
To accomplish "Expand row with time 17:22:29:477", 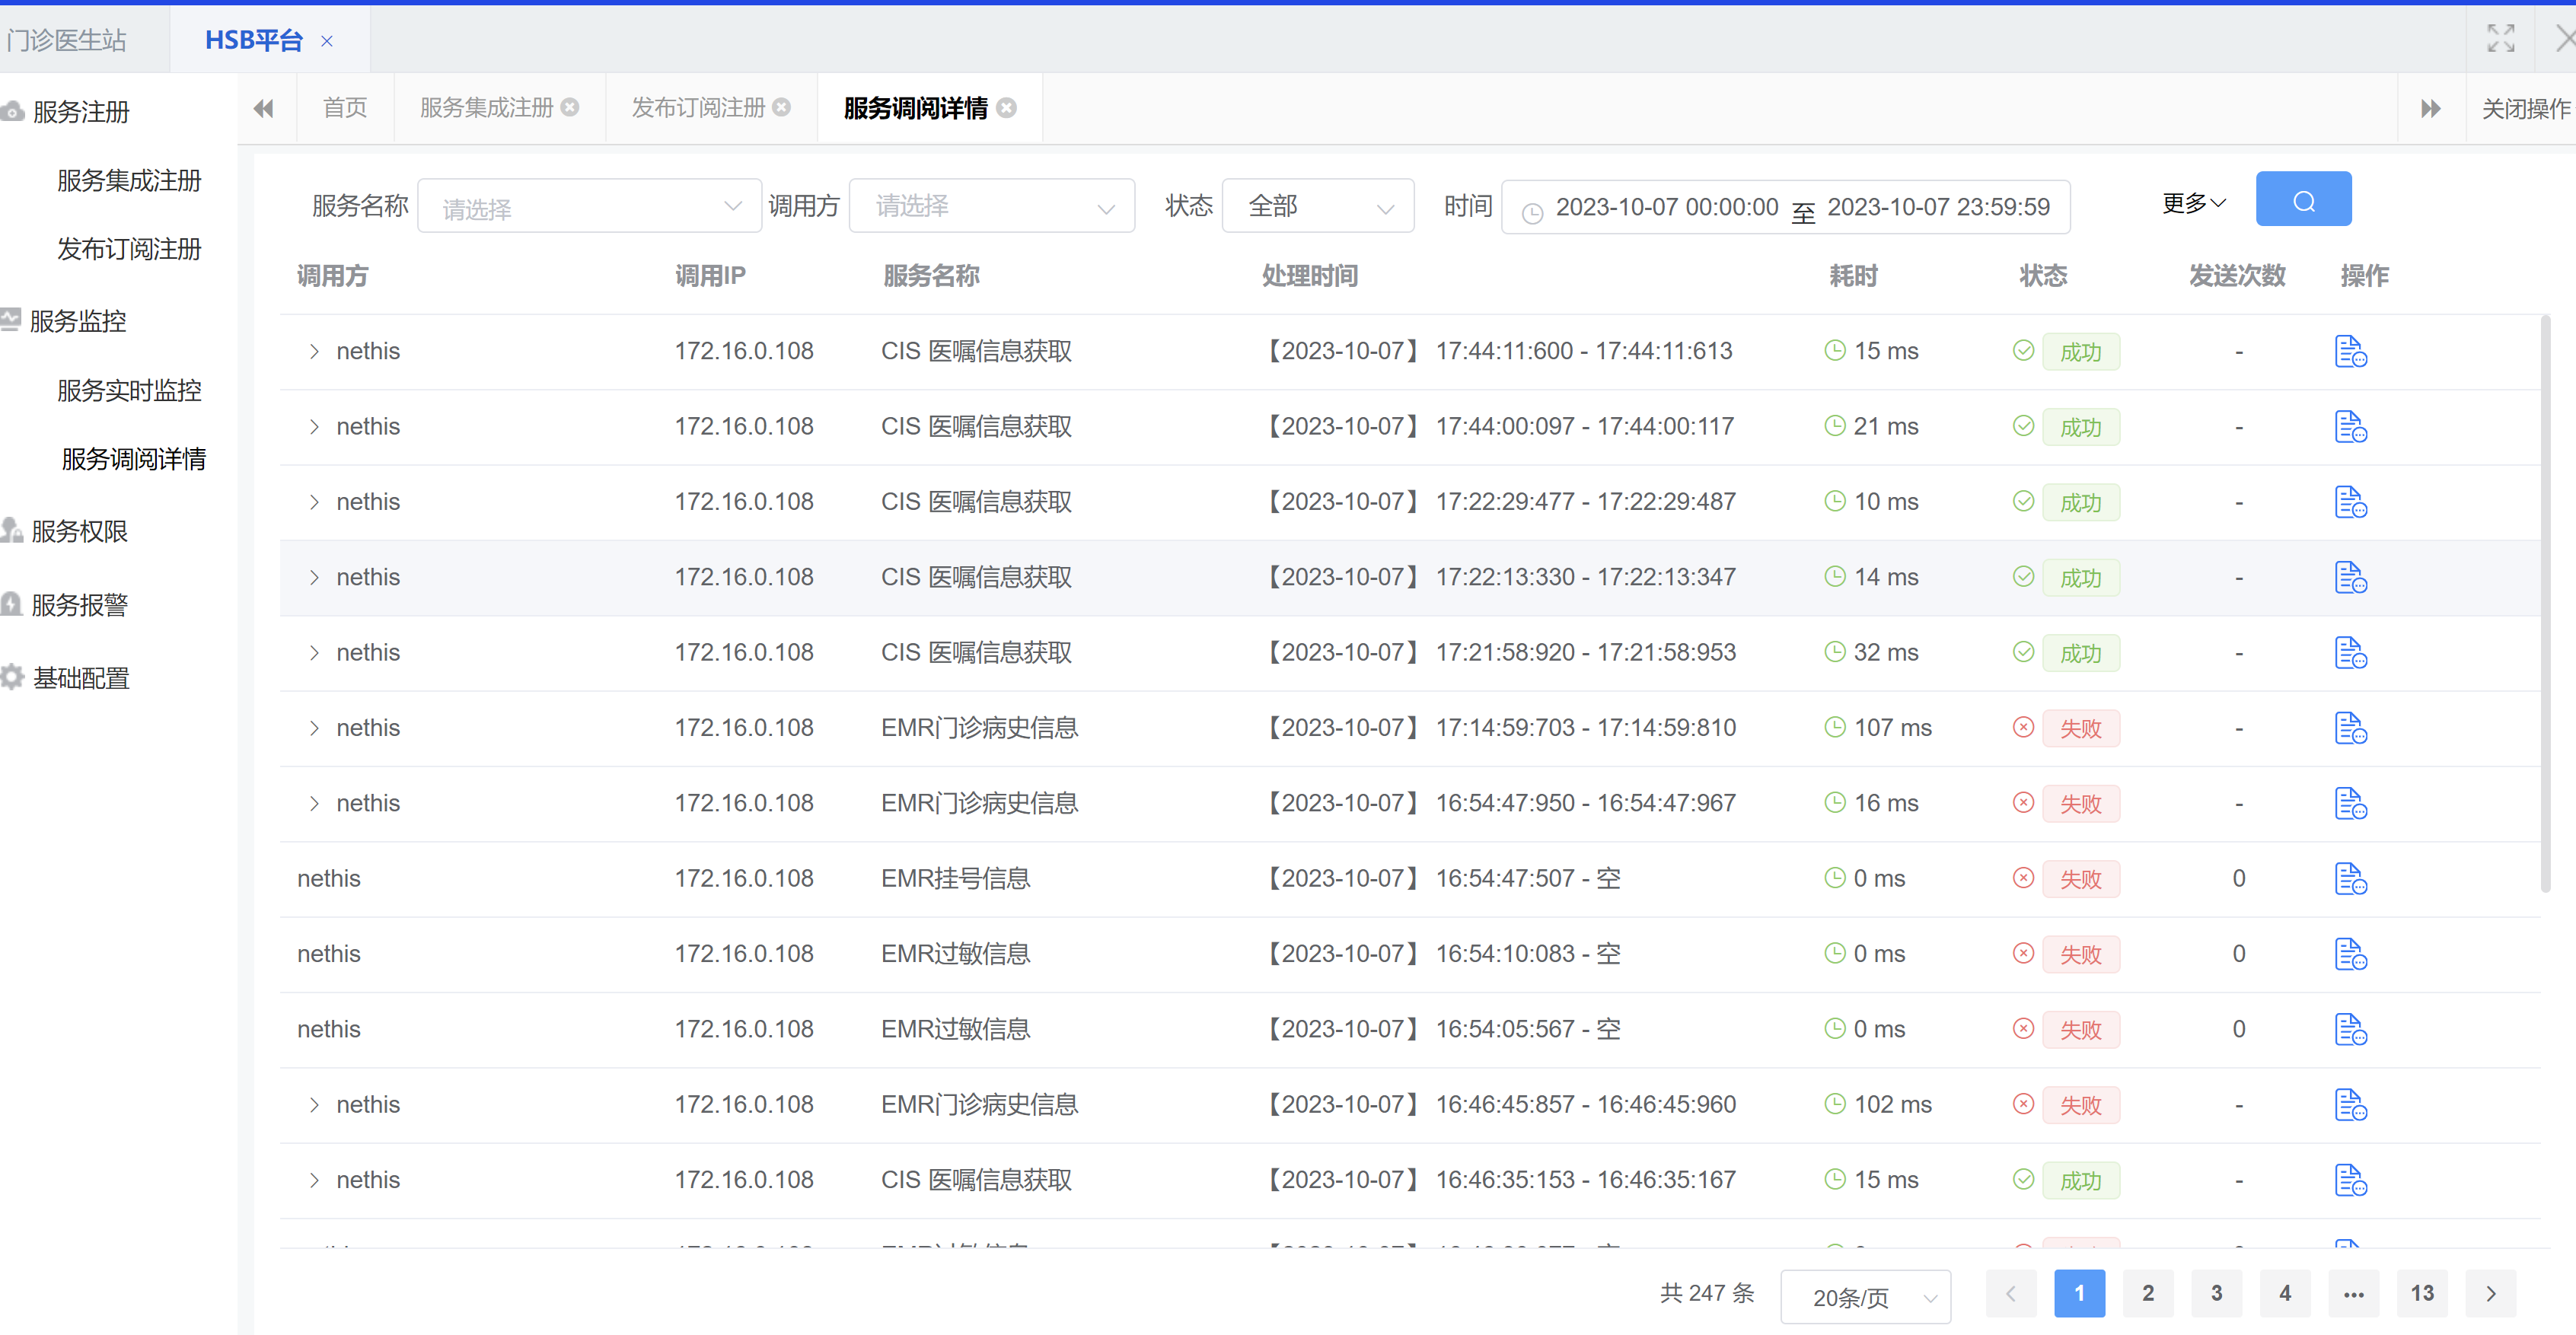I will point(314,502).
